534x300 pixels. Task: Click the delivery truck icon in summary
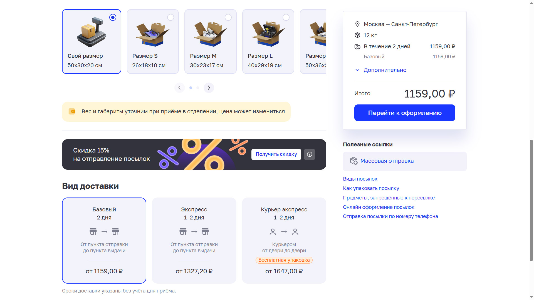click(357, 47)
